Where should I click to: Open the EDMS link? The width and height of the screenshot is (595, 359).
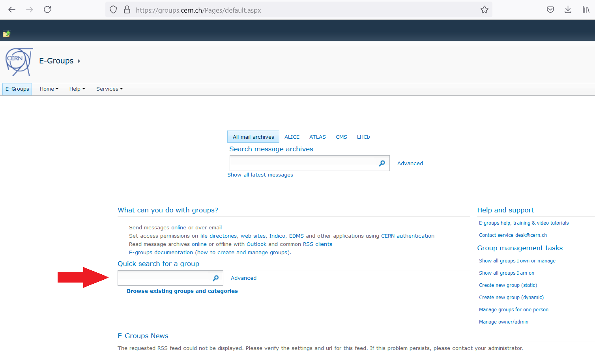[296, 236]
